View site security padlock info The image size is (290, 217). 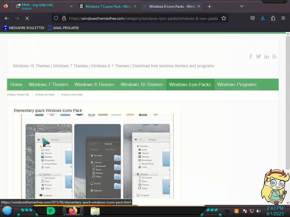[x=64, y=18]
